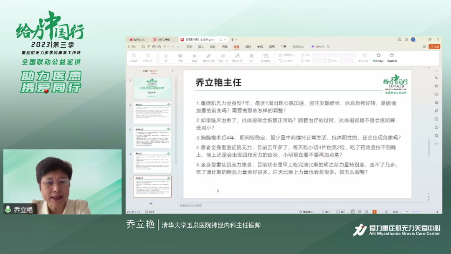Click the Save icon in quick access toolbar
The height and width of the screenshot is (254, 451).
point(143,46)
